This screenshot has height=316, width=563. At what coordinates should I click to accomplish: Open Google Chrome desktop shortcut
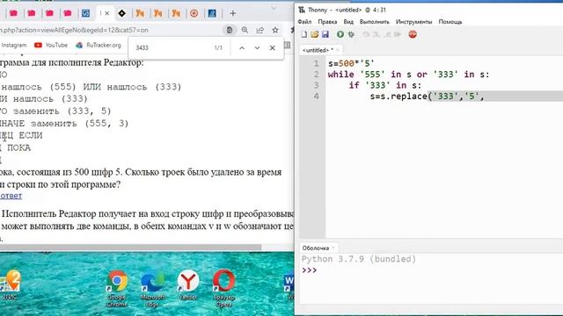coord(117,289)
